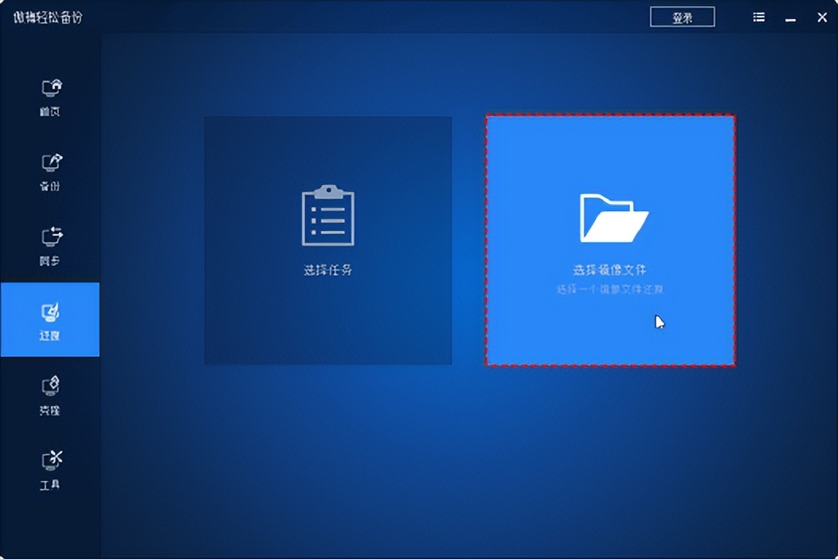838x559 pixels.
Task: Open the hamburger menu near window controls
Action: [x=758, y=16]
